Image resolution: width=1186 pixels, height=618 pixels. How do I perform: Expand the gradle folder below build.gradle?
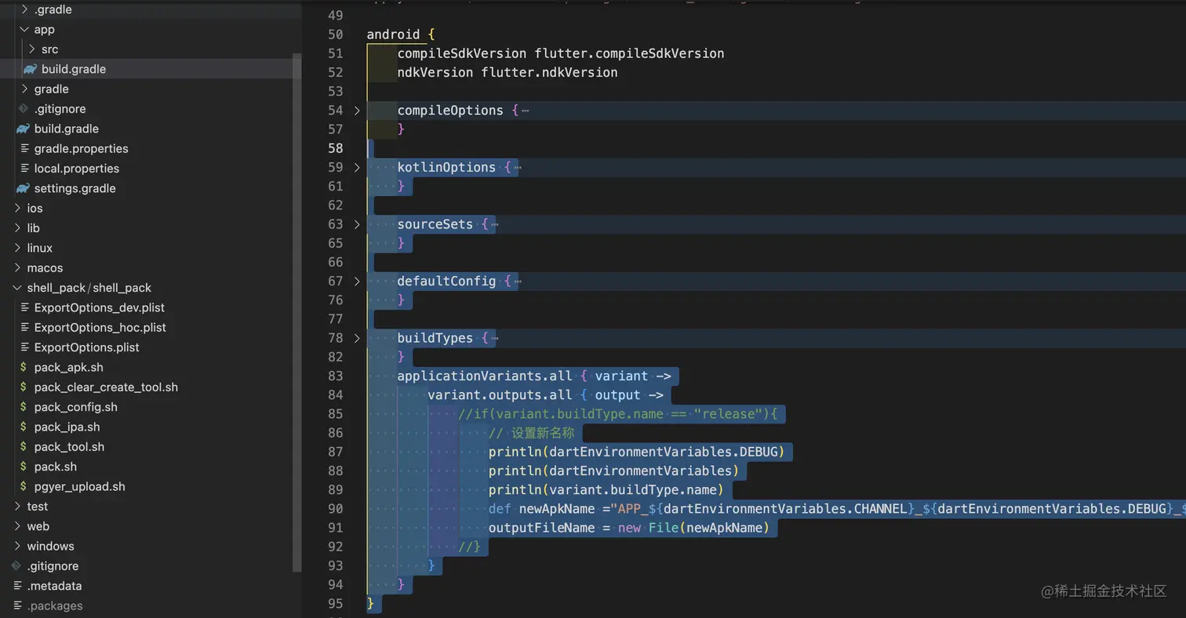click(x=24, y=89)
